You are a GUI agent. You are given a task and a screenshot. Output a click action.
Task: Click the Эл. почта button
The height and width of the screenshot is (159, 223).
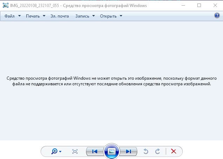pyautogui.click(x=59, y=16)
